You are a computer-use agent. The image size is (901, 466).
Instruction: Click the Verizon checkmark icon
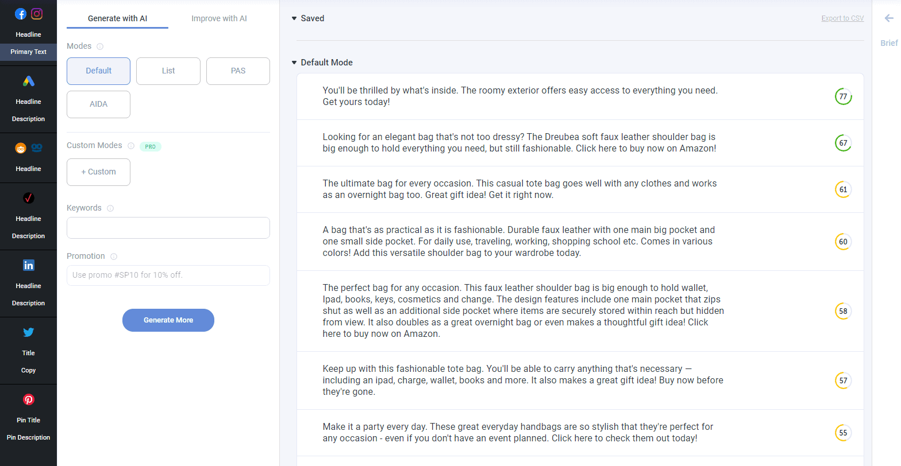(x=29, y=198)
